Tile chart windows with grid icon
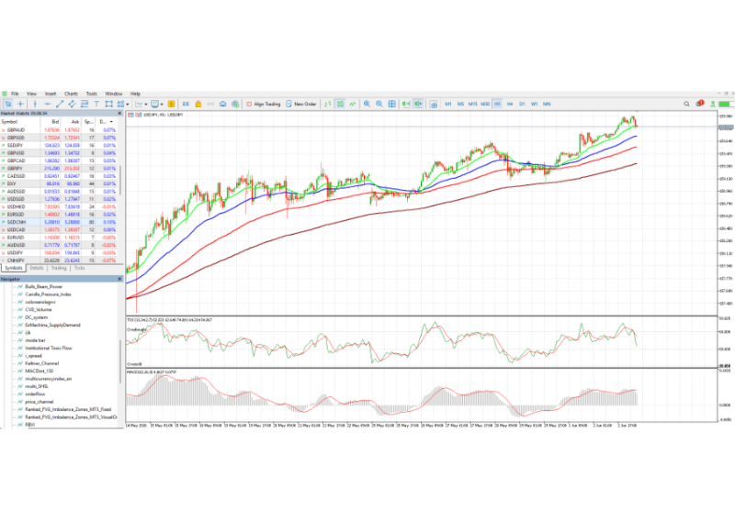This screenshot has width=735, height=521. click(x=392, y=104)
